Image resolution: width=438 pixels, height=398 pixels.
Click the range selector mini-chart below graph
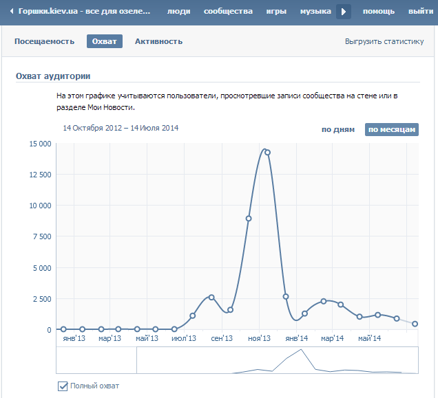[275, 360]
